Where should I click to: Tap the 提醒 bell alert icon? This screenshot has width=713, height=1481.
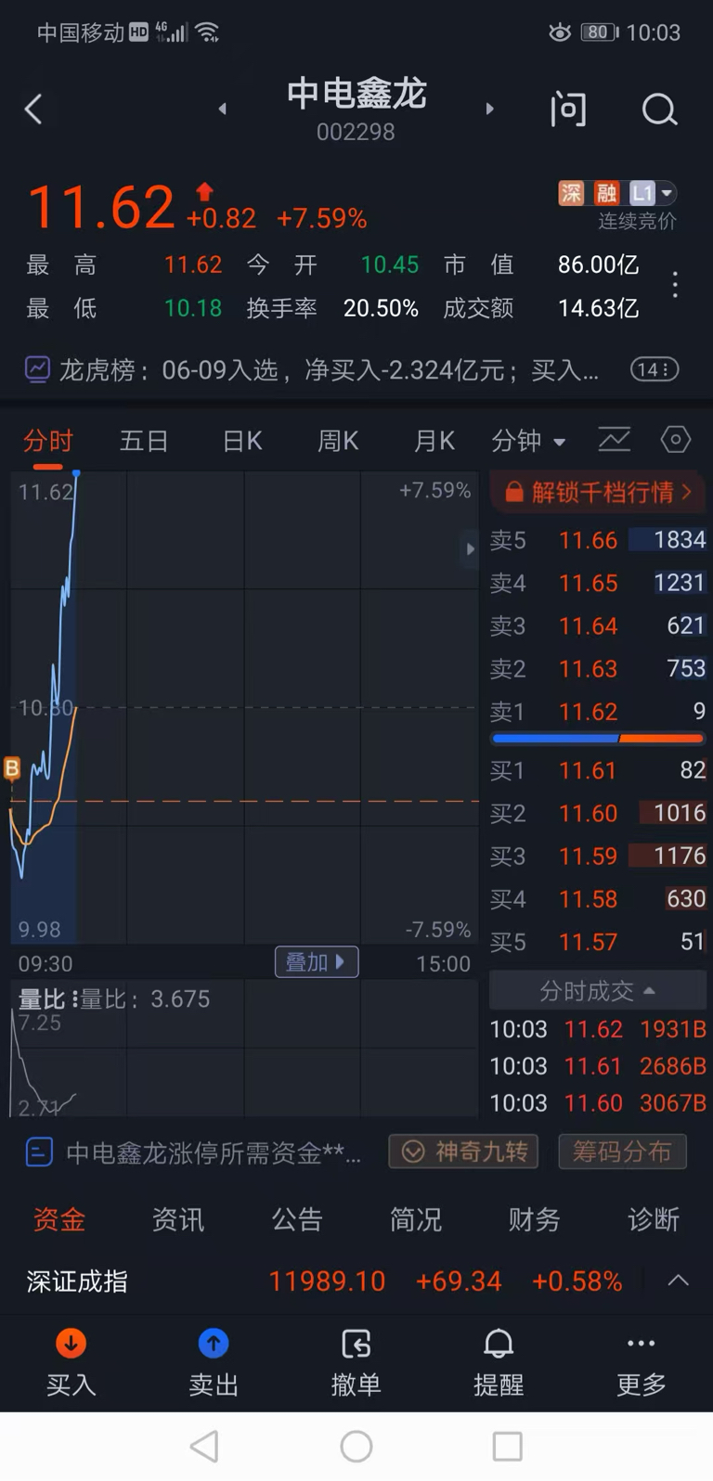click(x=499, y=1343)
